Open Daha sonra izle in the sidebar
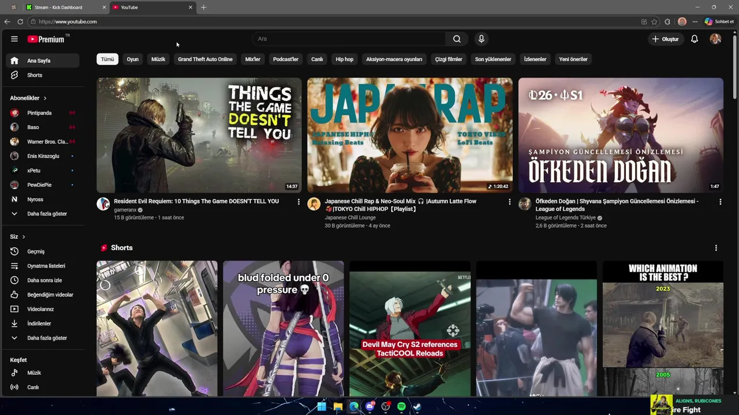The width and height of the screenshot is (739, 415). click(x=43, y=280)
